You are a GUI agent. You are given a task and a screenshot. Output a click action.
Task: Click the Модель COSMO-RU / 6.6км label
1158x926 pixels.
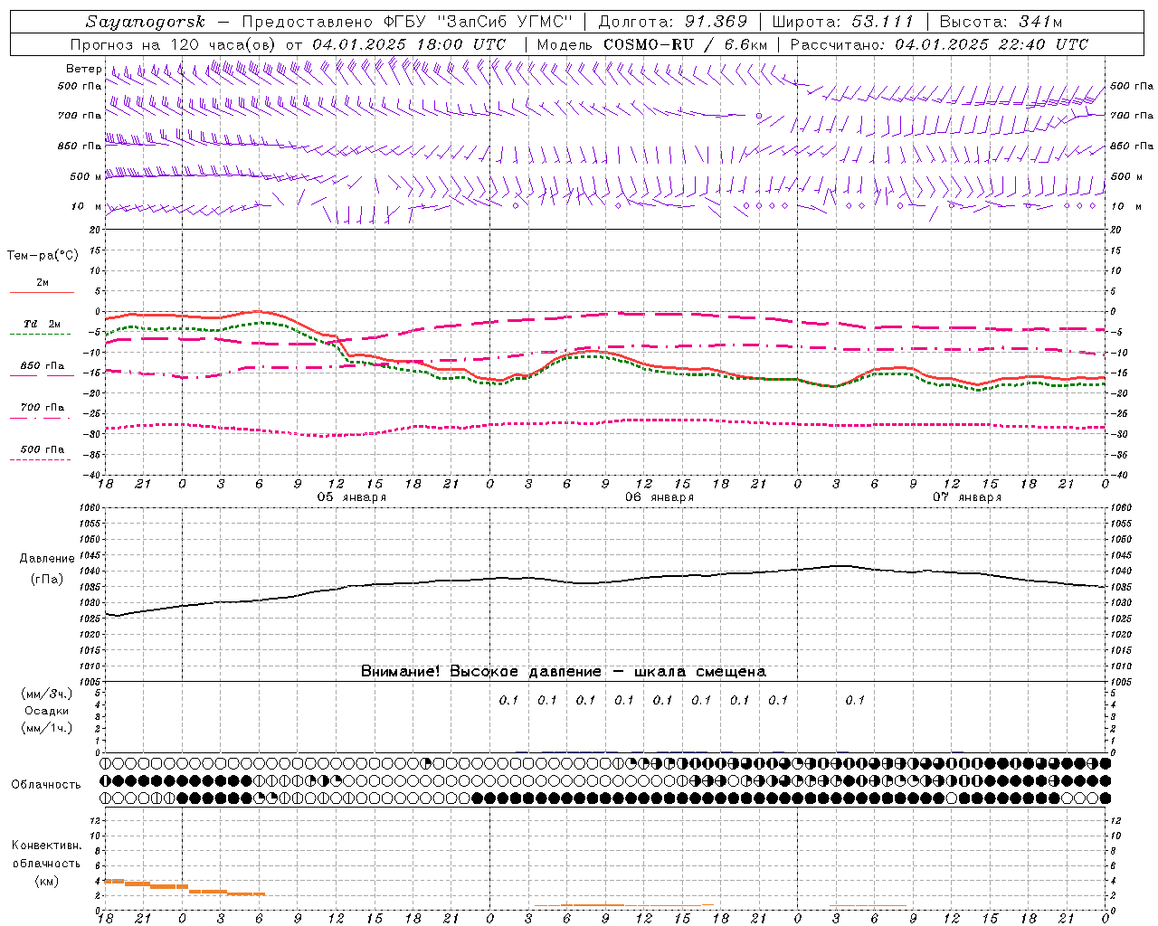652,44
